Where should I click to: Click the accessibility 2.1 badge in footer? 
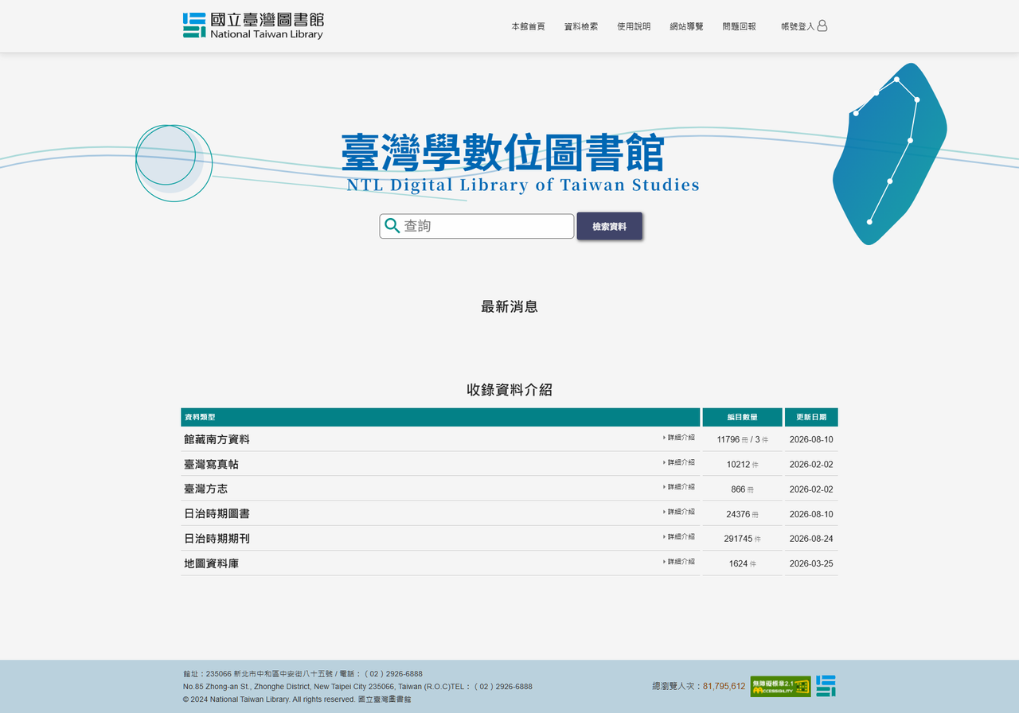[780, 686]
